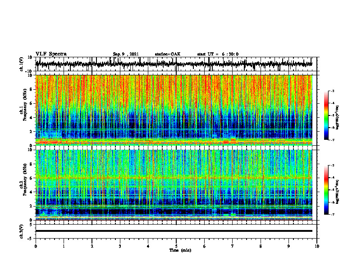Click time axis tick label "1"
The image size is (357, 276).
64,246
